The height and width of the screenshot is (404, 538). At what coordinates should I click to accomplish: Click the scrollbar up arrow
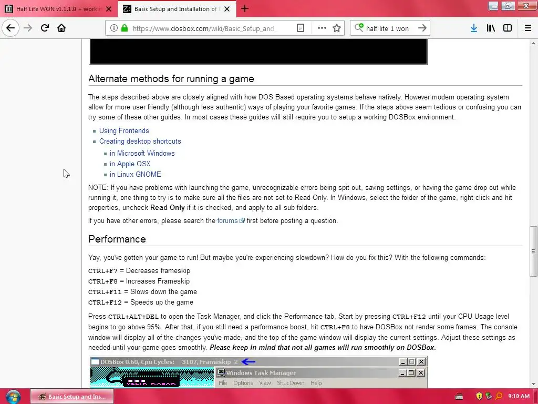pyautogui.click(x=533, y=43)
